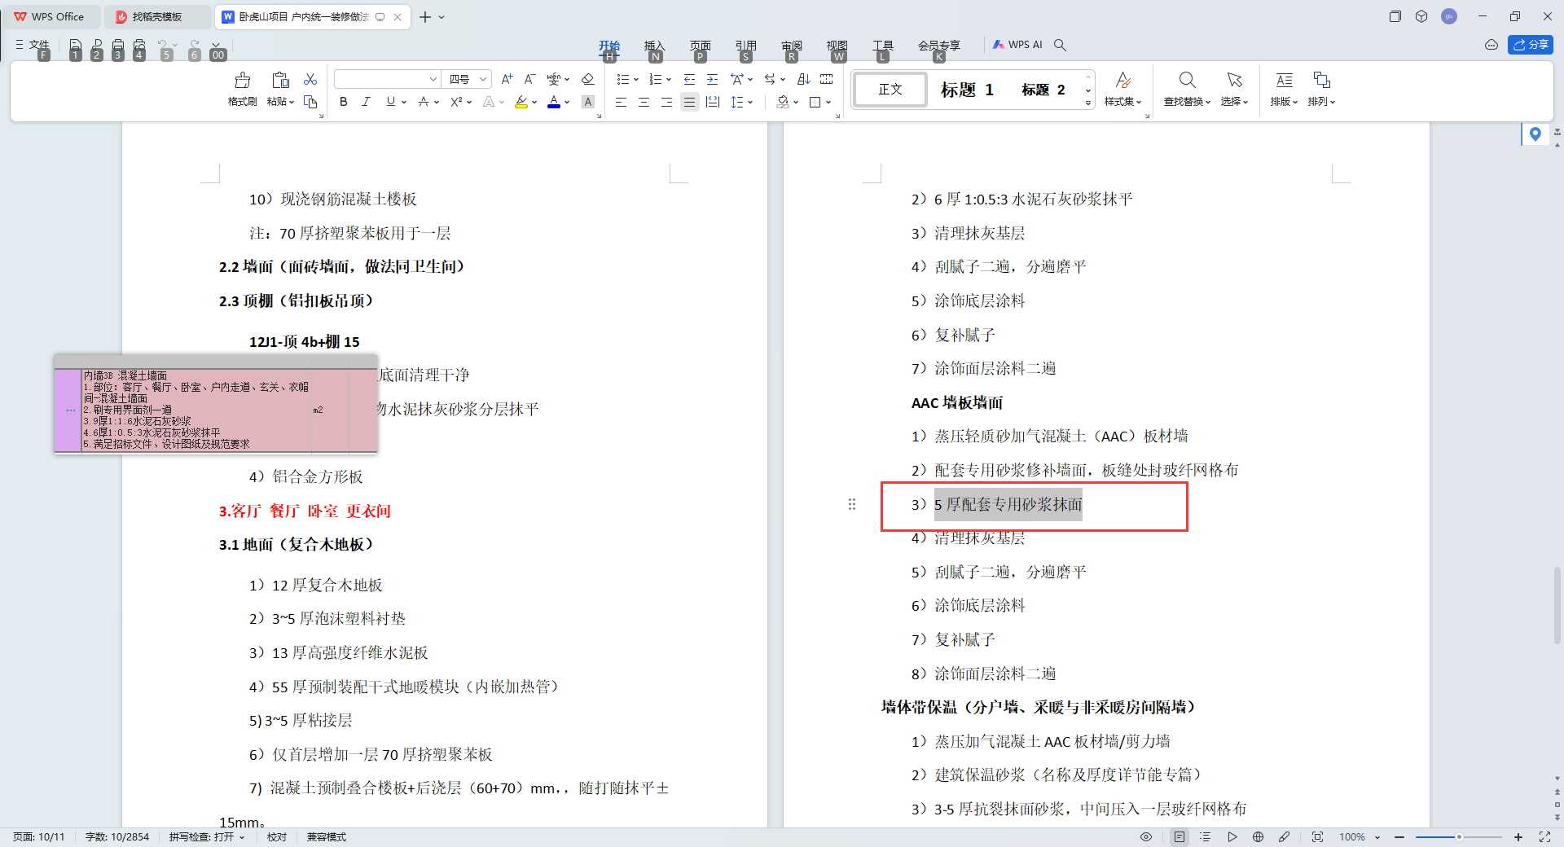Screen dimensions: 1564x847
Task: Toggle justified alignment
Action: point(689,102)
